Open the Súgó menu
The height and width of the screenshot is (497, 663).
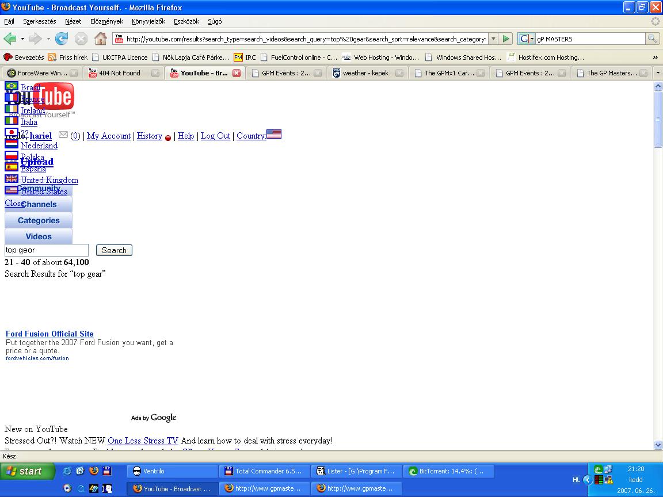tap(215, 21)
